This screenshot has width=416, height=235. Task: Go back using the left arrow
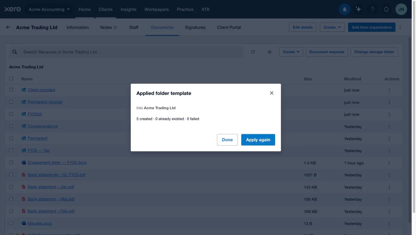(x=8, y=27)
